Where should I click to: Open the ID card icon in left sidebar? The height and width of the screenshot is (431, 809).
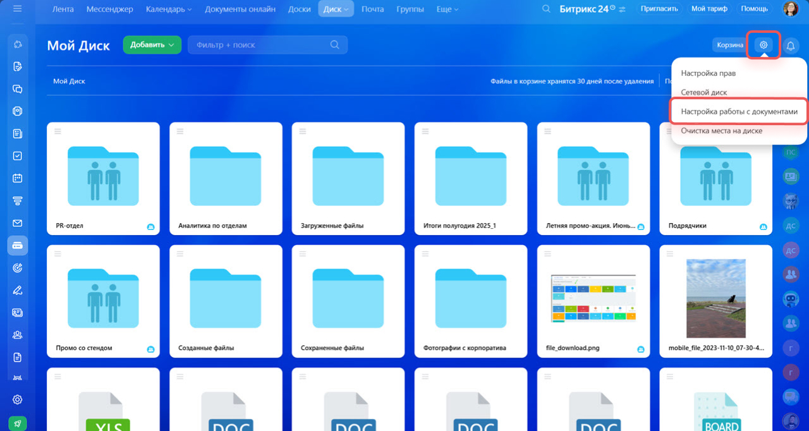[x=18, y=312]
